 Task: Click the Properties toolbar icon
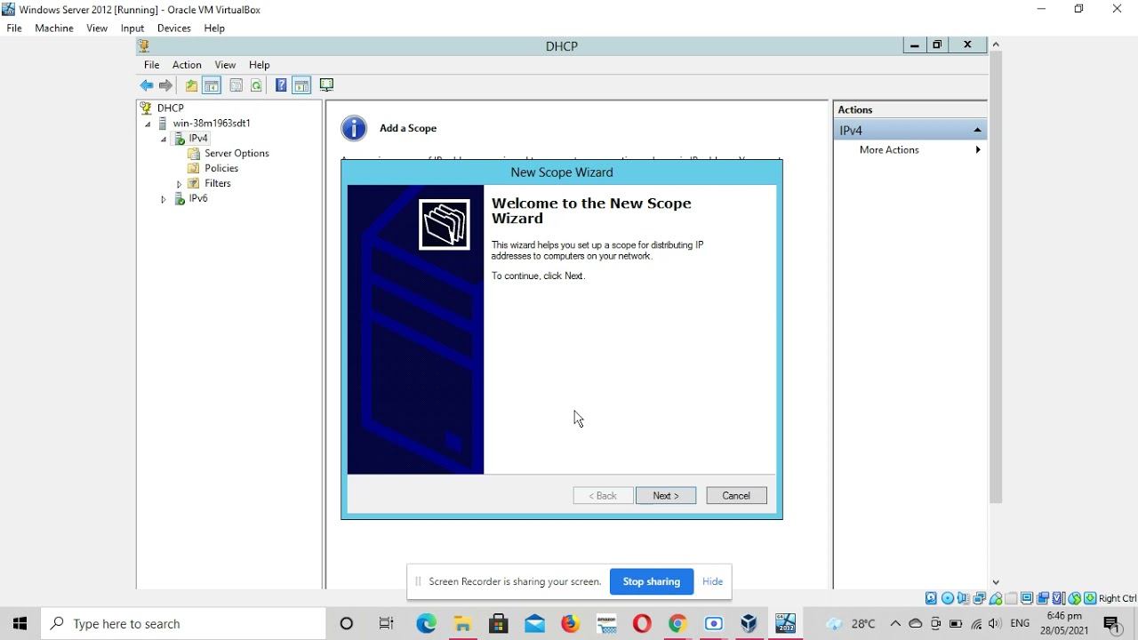point(236,85)
